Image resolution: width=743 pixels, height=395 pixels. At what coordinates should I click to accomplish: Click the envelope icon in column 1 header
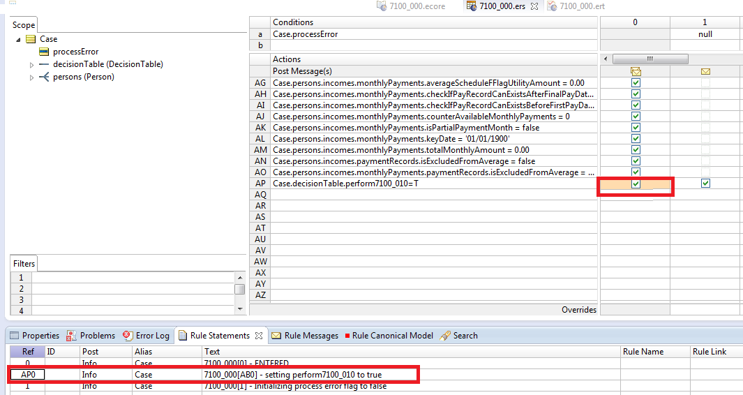pos(705,72)
